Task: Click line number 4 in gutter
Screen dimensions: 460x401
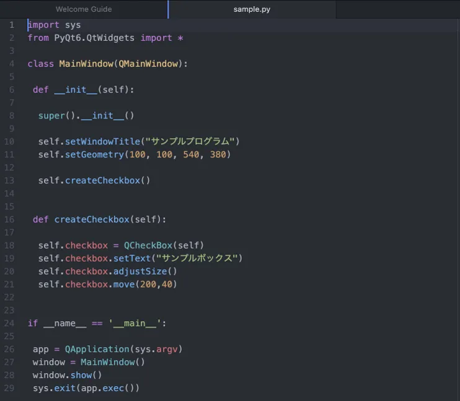Action: (x=12, y=64)
